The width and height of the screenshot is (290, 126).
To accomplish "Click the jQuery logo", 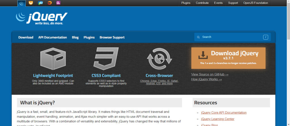I will coord(42,18).
